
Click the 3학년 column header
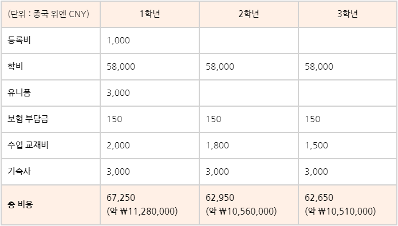coord(348,14)
